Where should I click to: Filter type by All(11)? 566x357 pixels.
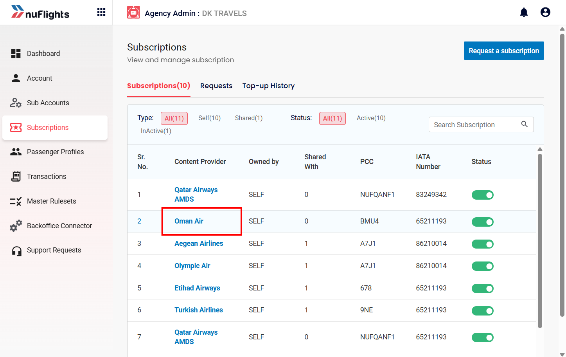pos(174,118)
